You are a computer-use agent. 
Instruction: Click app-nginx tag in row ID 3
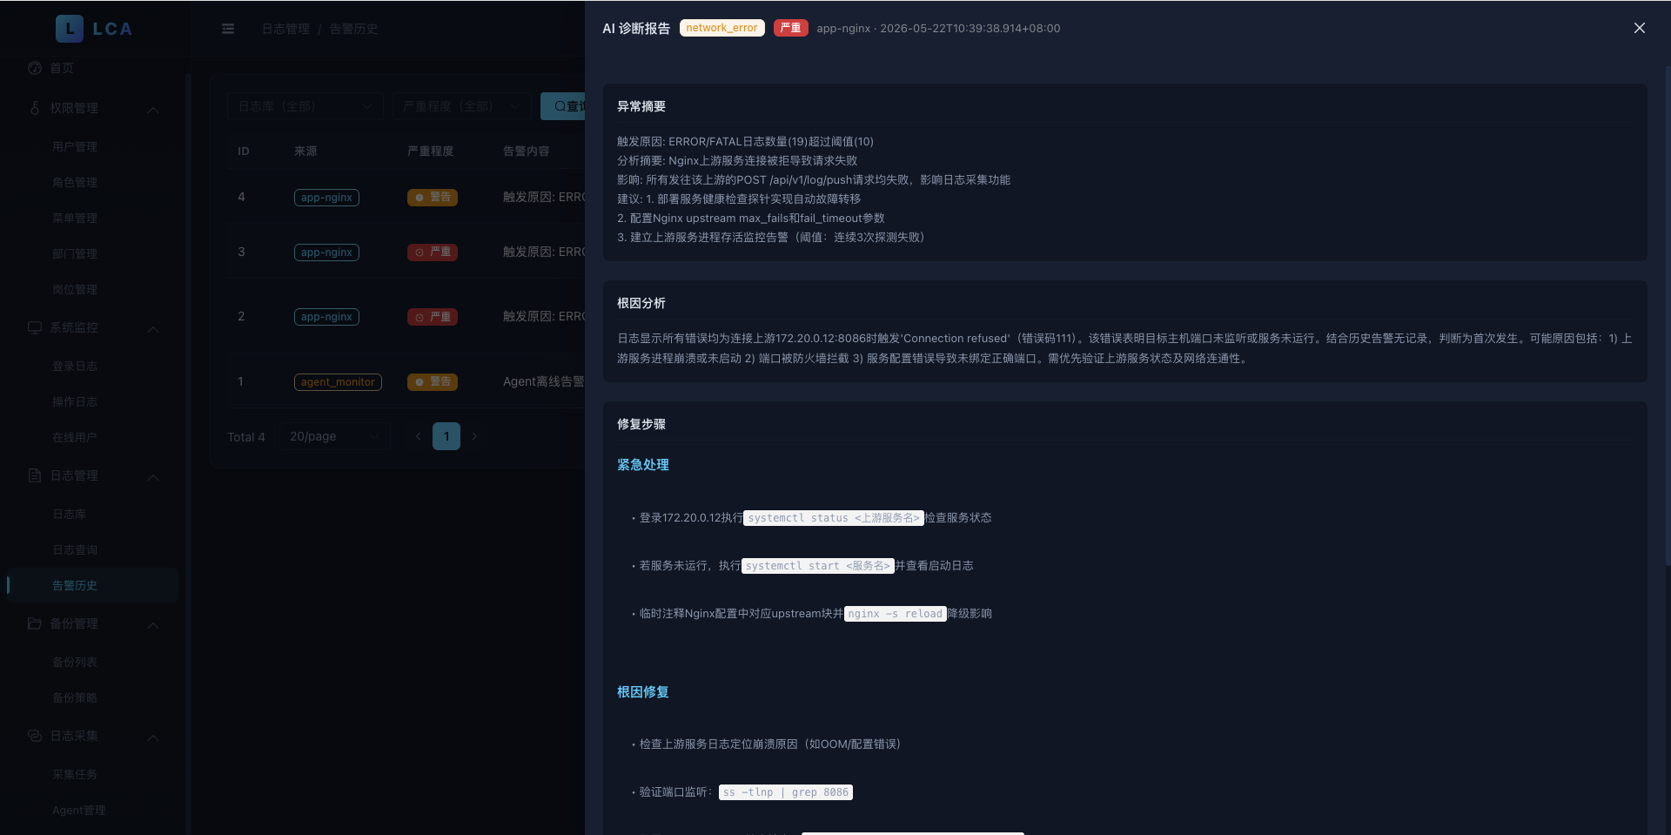pos(326,253)
